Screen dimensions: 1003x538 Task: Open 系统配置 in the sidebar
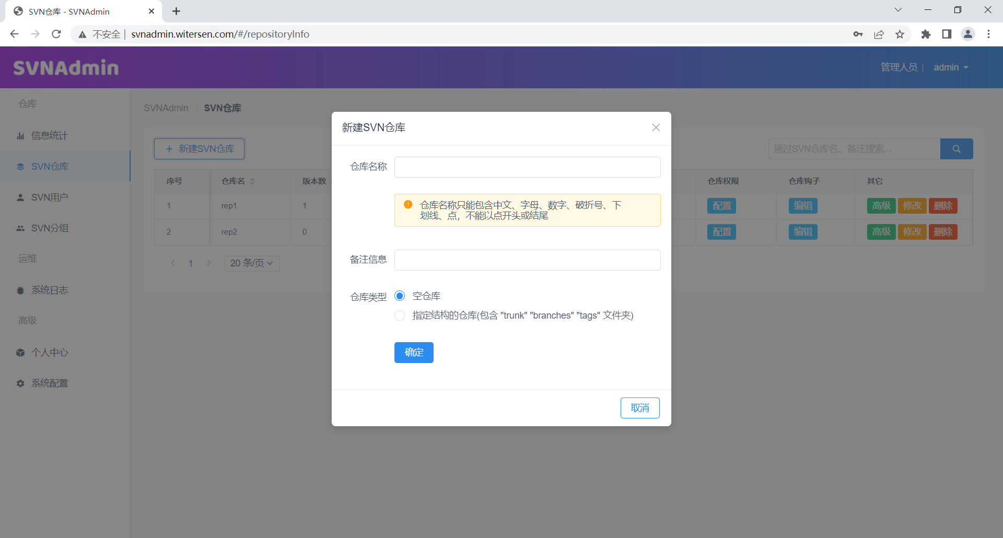click(65, 383)
